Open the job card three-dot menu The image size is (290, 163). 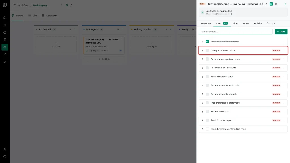click(x=122, y=39)
